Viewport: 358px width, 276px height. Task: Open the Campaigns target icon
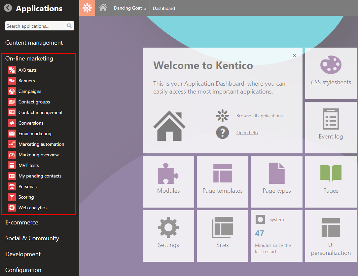[x=12, y=91]
